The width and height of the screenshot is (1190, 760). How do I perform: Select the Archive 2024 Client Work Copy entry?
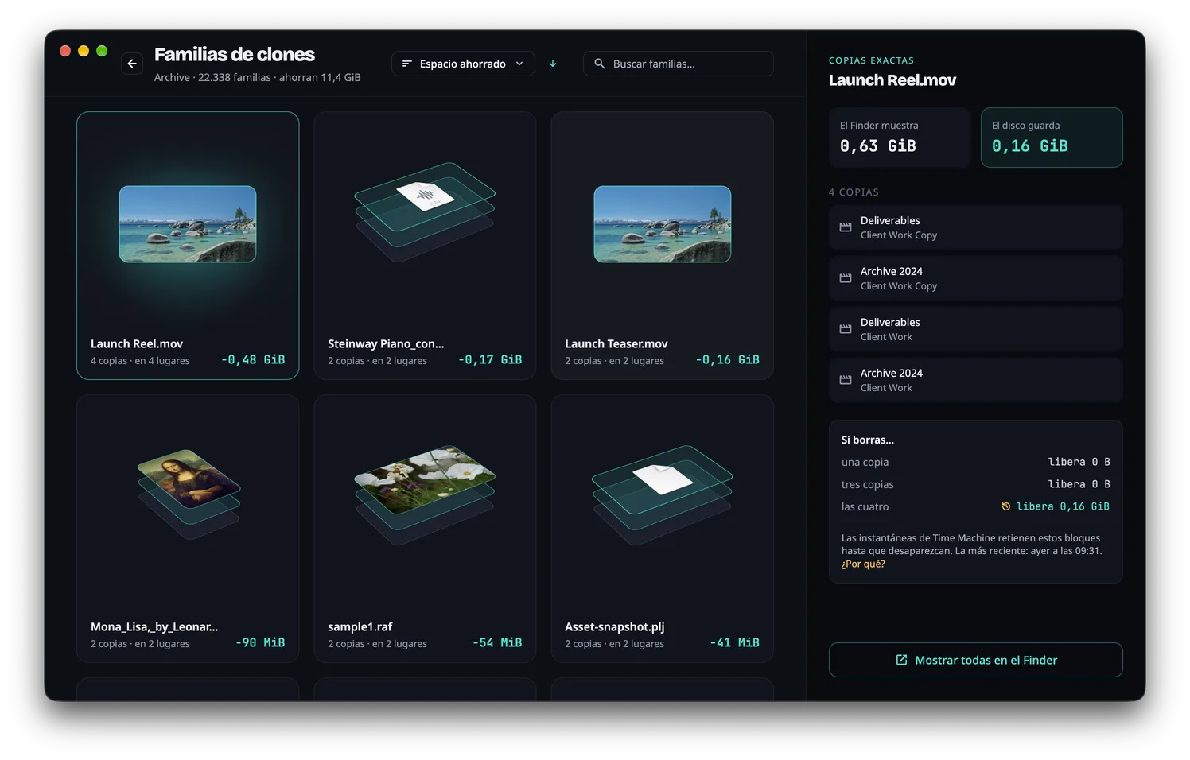(976, 278)
